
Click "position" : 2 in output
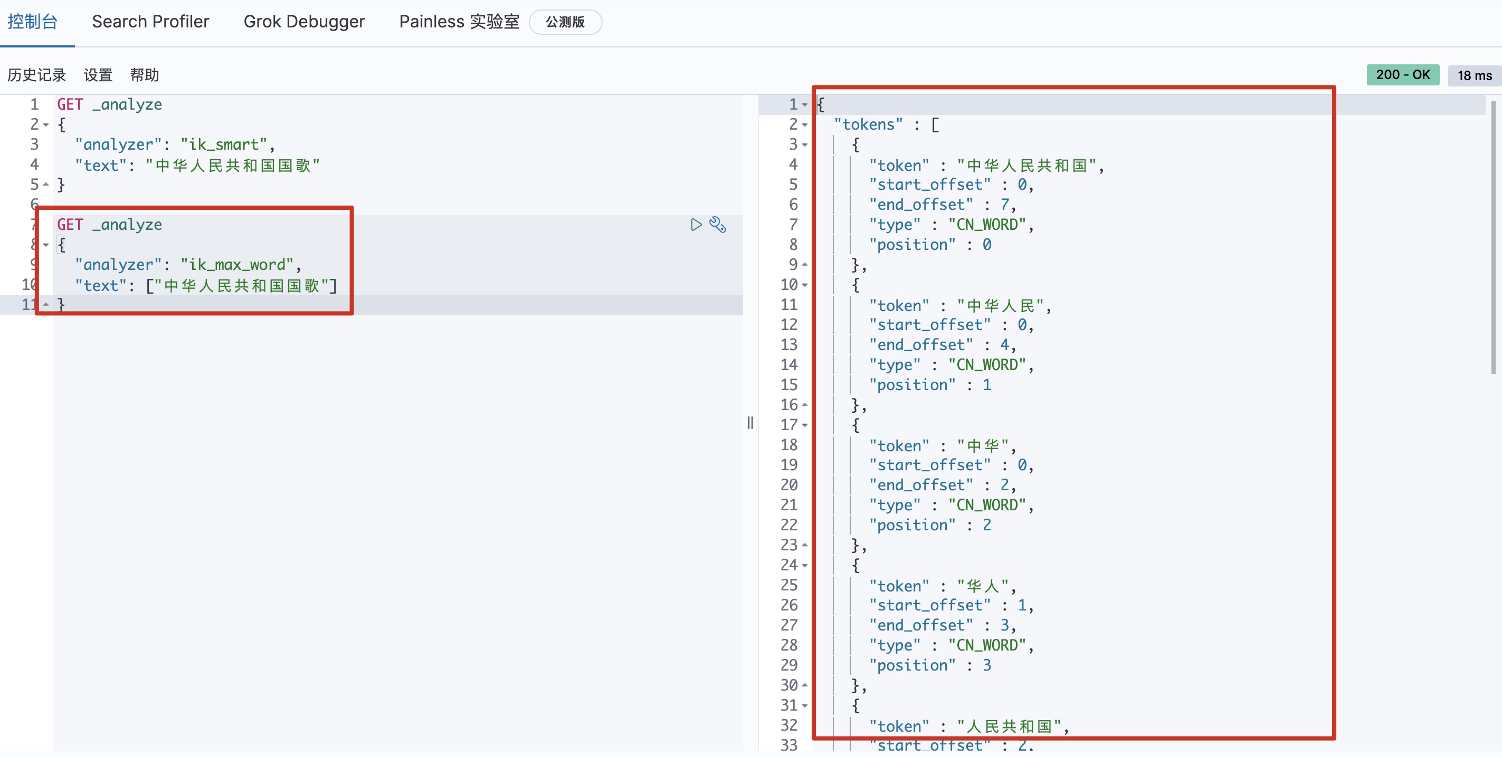[930, 525]
